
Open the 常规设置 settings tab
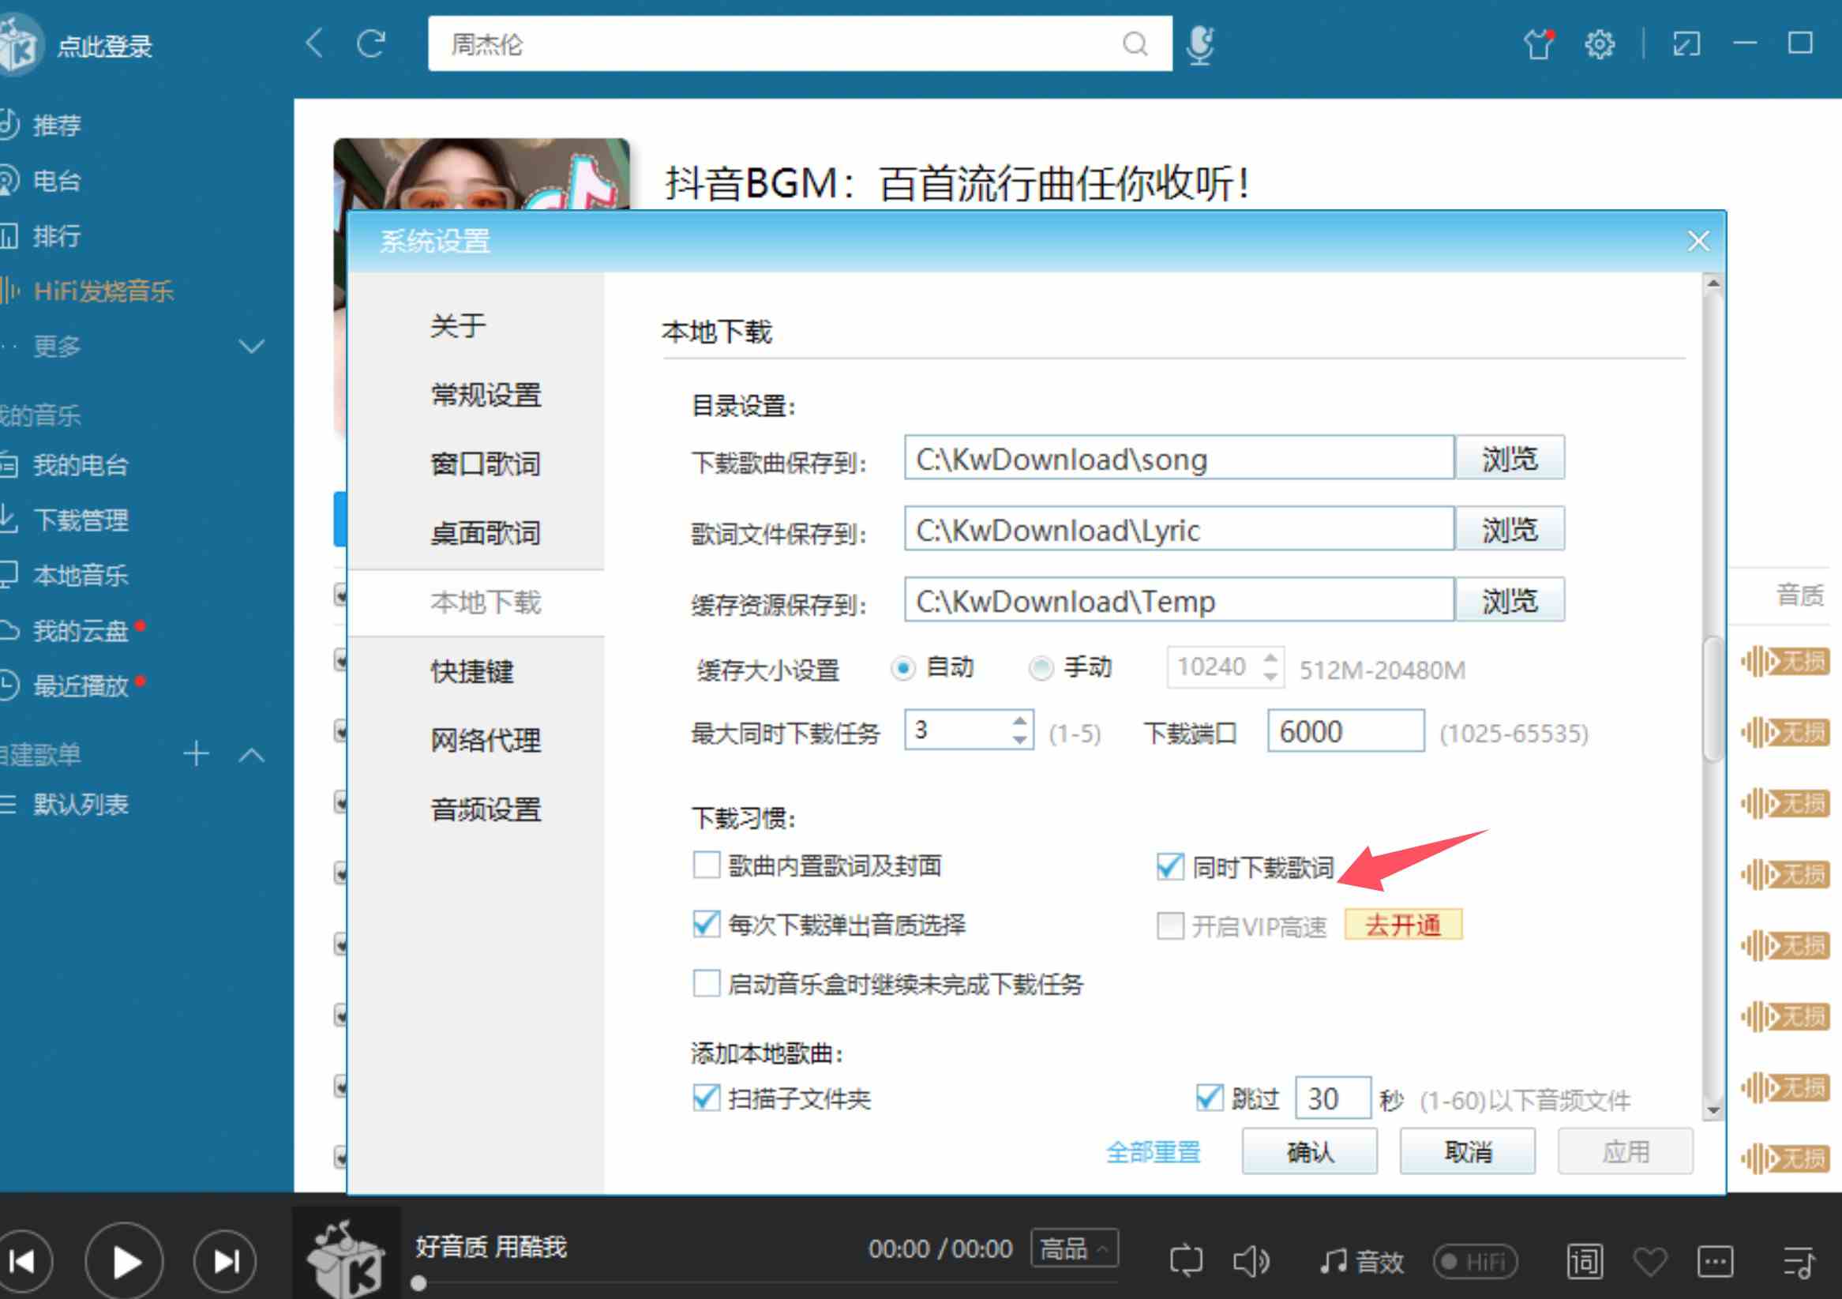click(x=486, y=395)
